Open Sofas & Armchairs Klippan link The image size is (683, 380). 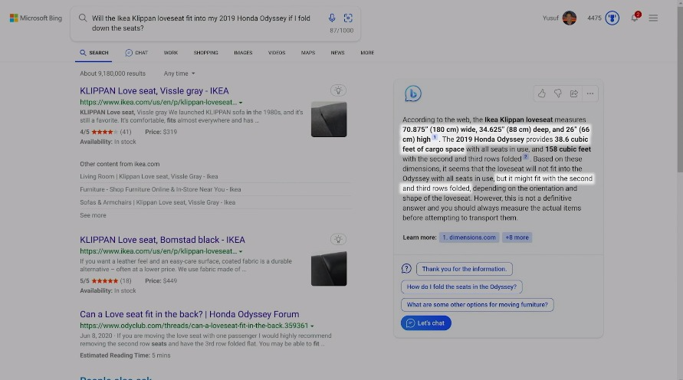click(x=158, y=202)
